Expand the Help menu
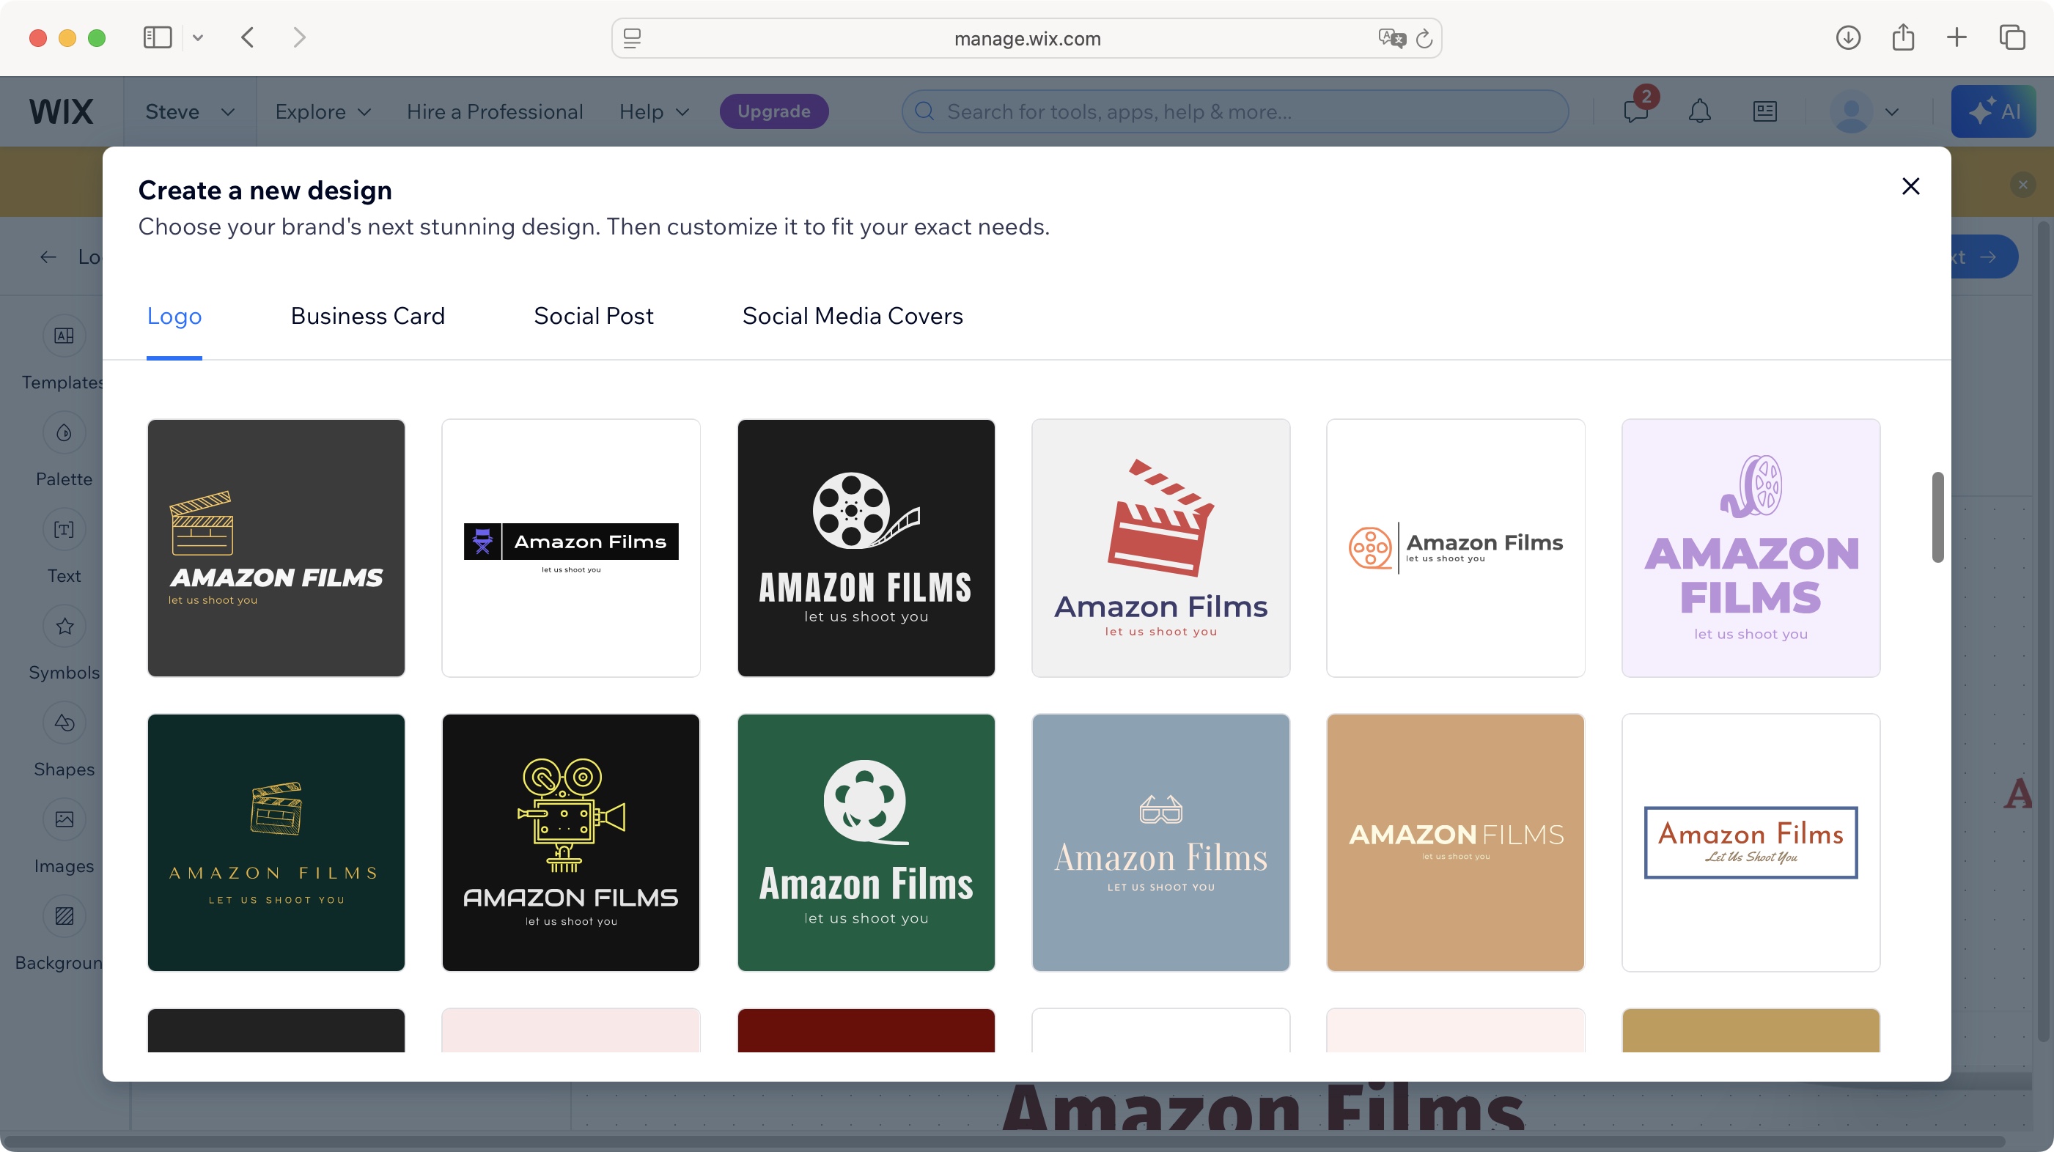Image resolution: width=2054 pixels, height=1152 pixels. (654, 111)
